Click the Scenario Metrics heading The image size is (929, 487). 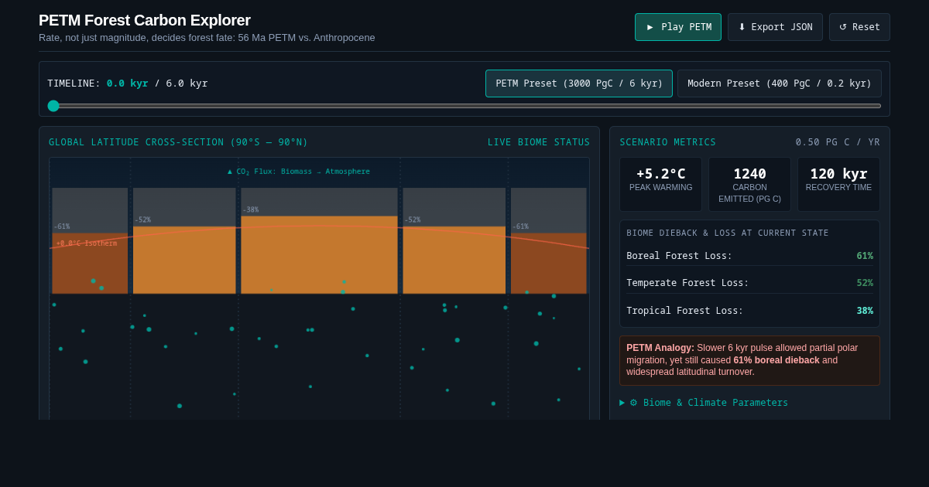click(667, 142)
